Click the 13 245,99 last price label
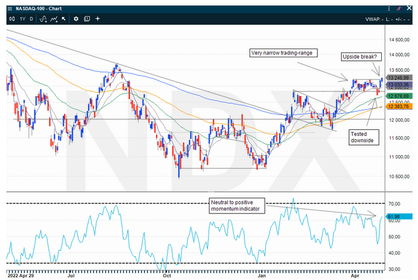 click(x=399, y=78)
